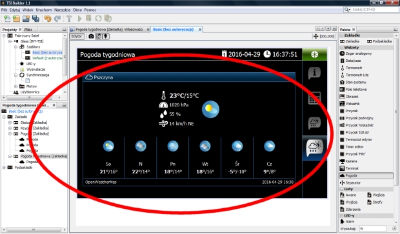Click the Projekty panel horizontal scrollbar
The height and width of the screenshot is (234, 400).
click(32, 97)
